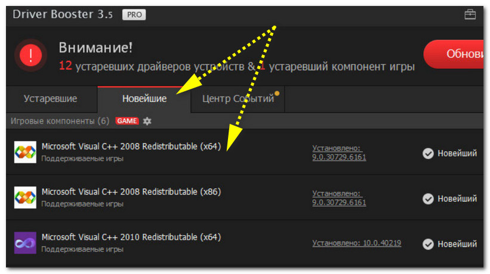Click Поддерживаемые игры under 2010 x64
Screen dimensions: 490x274
82,250
